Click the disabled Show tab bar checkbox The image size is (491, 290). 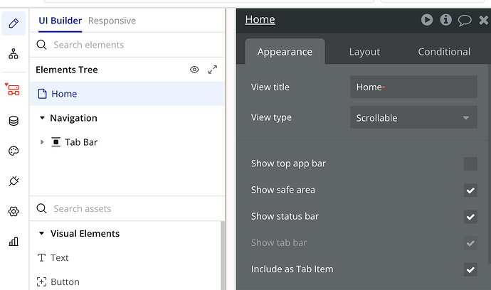(470, 243)
